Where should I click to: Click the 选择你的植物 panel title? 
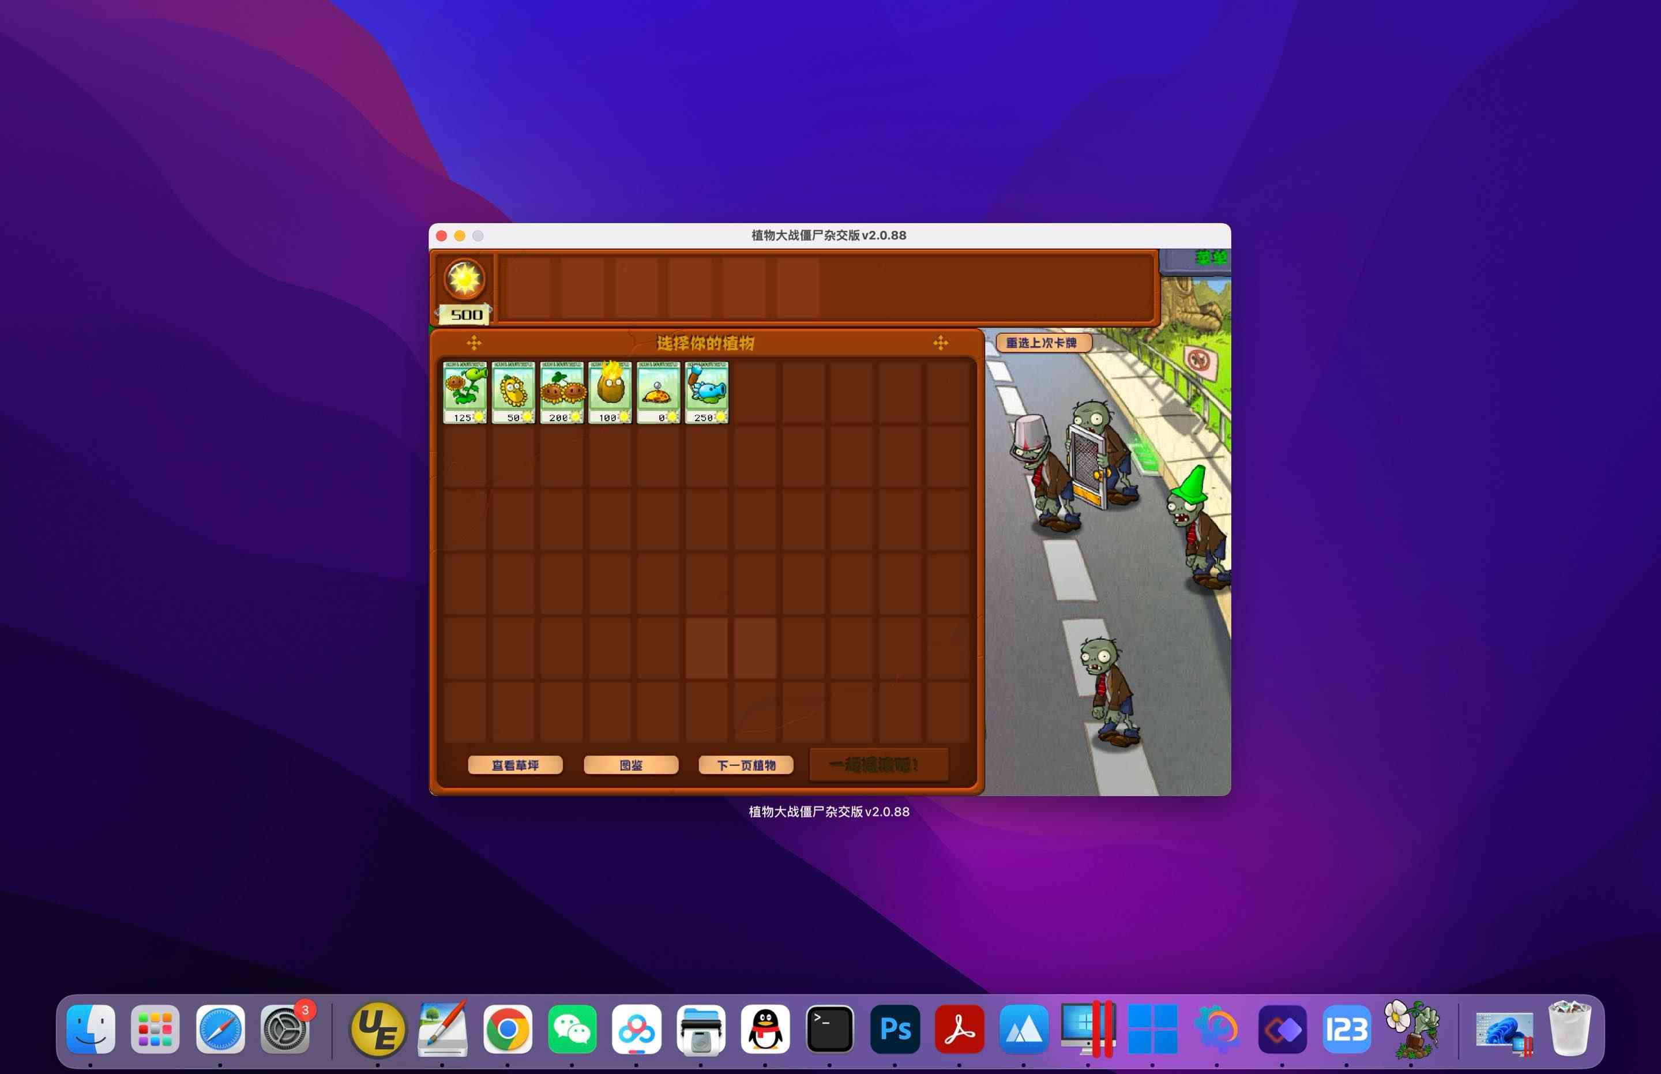pyautogui.click(x=706, y=343)
